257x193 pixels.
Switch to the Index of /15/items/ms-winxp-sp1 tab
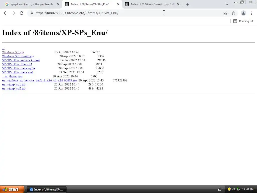pyautogui.click(x=152, y=5)
